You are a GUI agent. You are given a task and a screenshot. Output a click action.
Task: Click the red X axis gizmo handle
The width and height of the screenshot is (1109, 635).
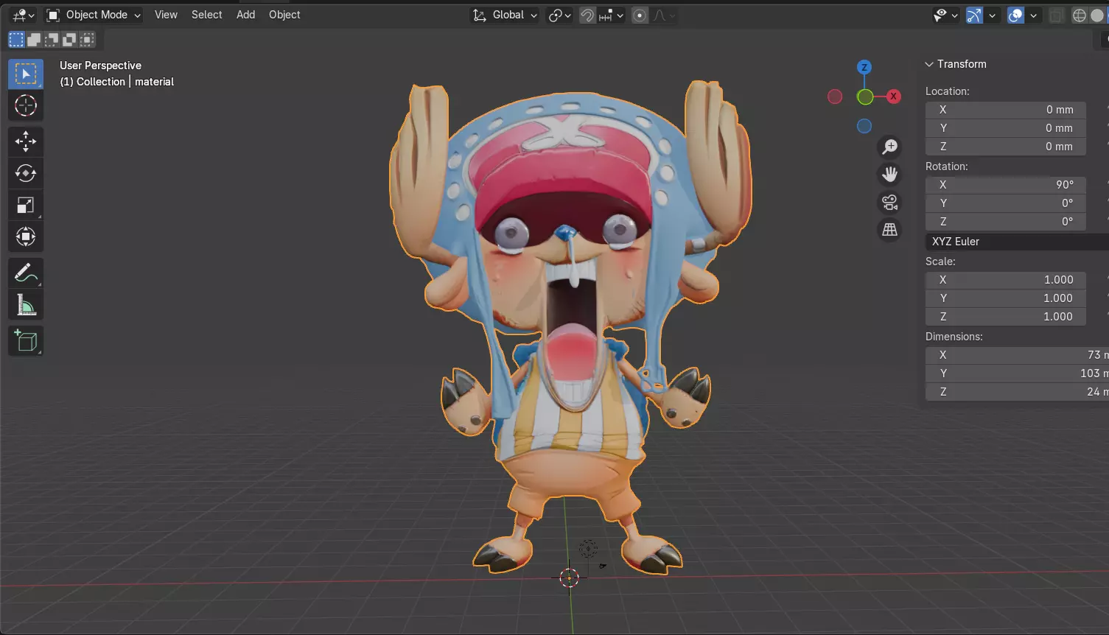point(894,96)
